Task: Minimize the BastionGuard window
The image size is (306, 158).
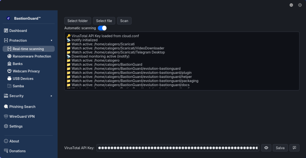Action: (x=291, y=5)
